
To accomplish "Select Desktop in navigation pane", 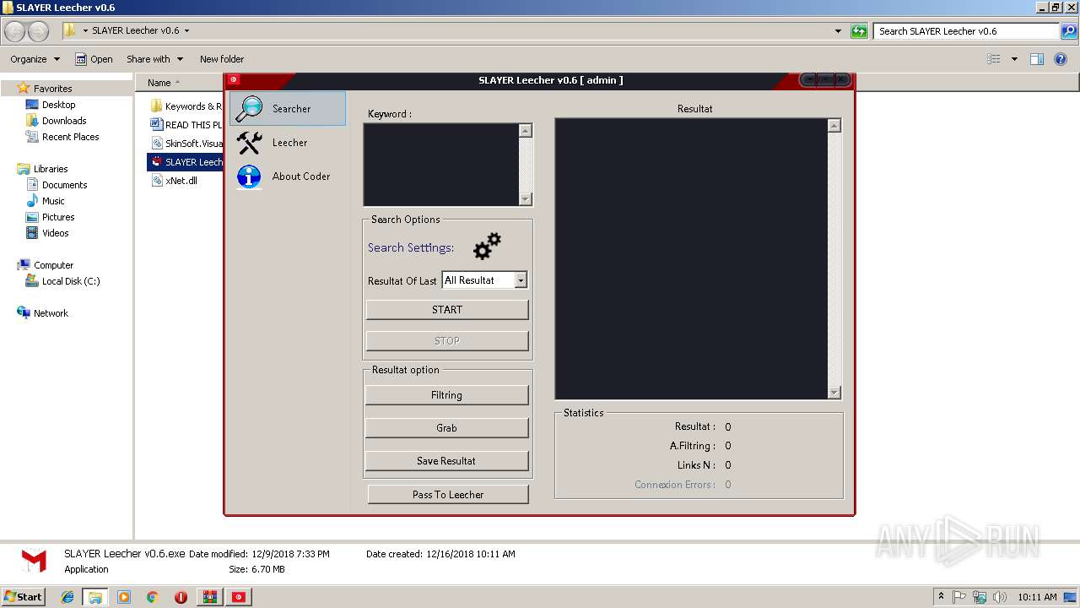I will click(58, 105).
